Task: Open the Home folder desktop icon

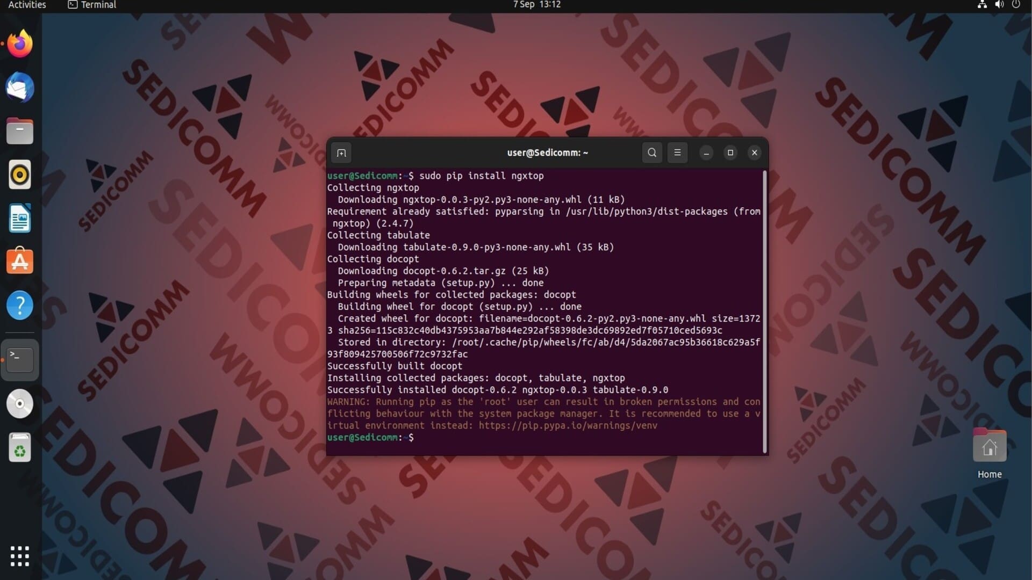Action: 990,454
